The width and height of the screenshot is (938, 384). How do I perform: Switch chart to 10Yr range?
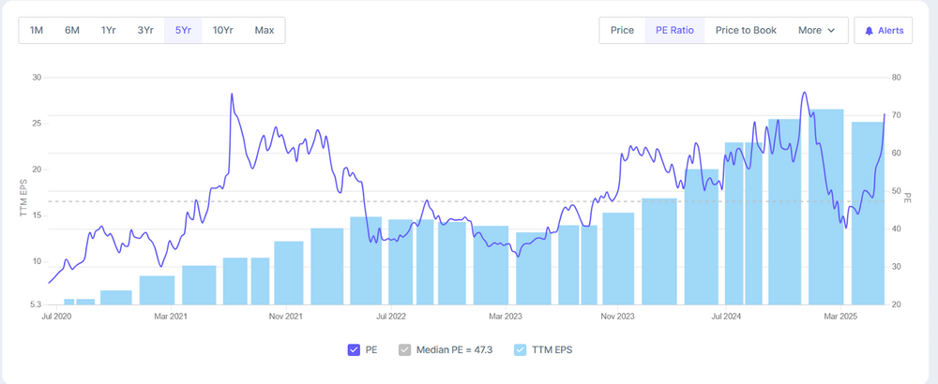[223, 30]
